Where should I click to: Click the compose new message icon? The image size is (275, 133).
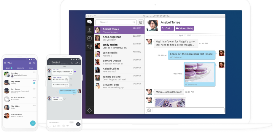click(141, 22)
